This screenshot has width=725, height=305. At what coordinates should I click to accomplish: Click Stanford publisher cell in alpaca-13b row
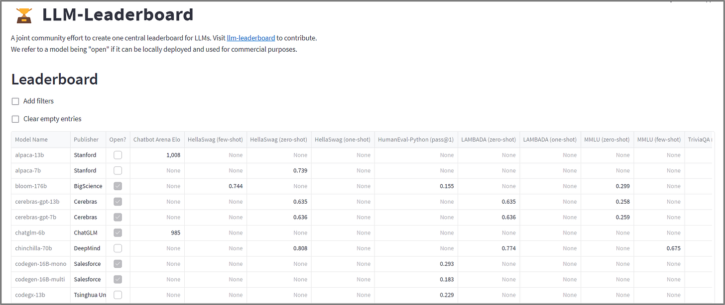pos(88,155)
